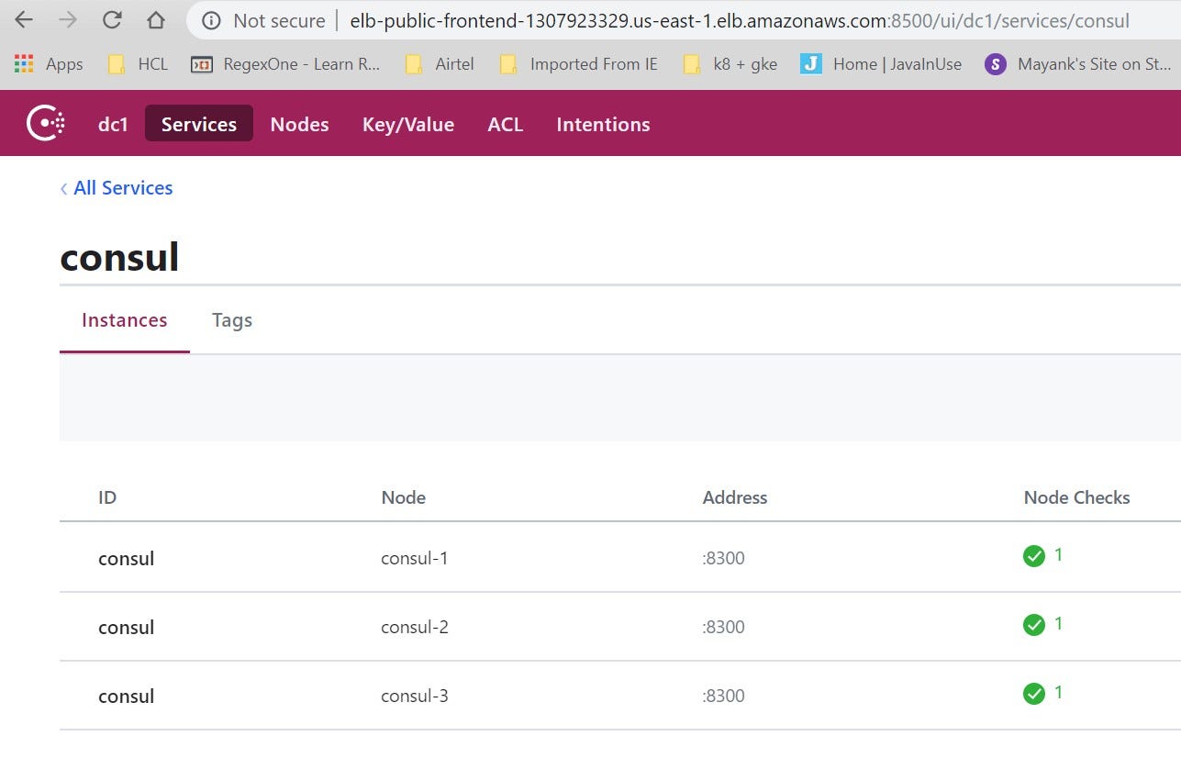The width and height of the screenshot is (1181, 758).
Task: Click the Consul logo icon
Action: [45, 123]
